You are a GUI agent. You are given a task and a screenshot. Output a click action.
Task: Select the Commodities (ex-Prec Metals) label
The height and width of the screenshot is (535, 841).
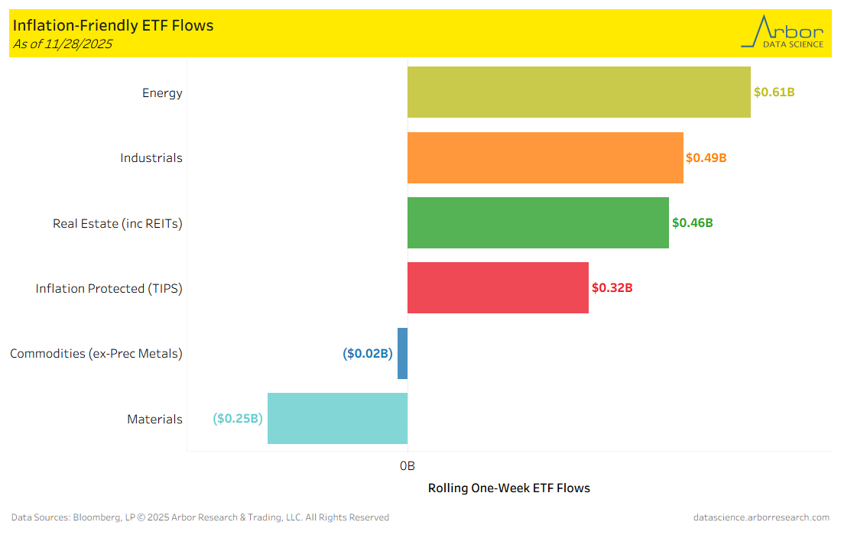pos(96,354)
